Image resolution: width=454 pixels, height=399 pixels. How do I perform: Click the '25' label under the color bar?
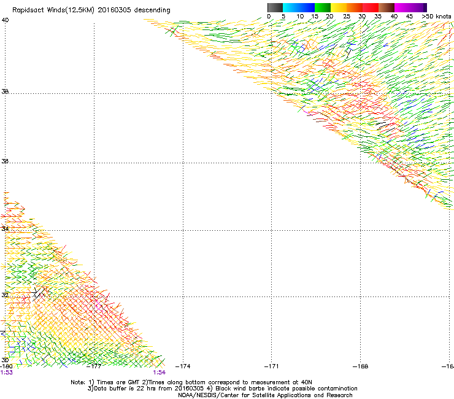point(347,17)
